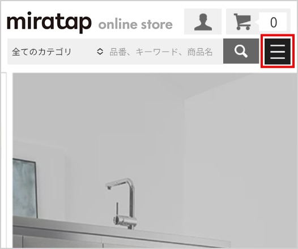Open the kitchen faucet banner image
This screenshot has height=249, width=298.
[x=155, y=160]
